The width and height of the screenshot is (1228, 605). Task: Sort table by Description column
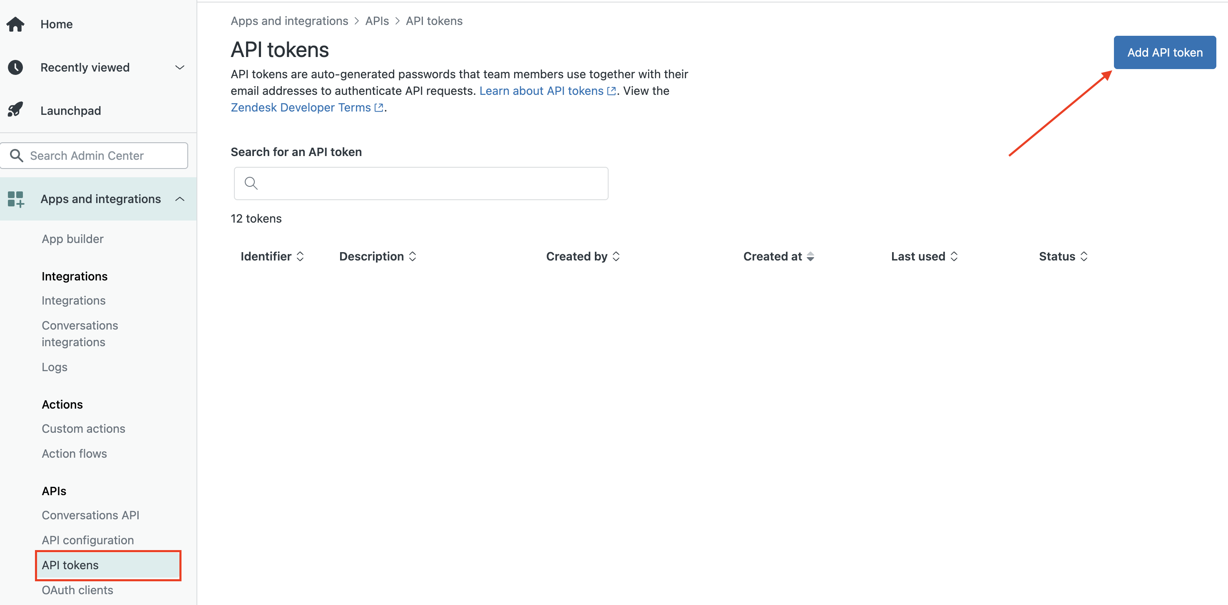tap(378, 256)
